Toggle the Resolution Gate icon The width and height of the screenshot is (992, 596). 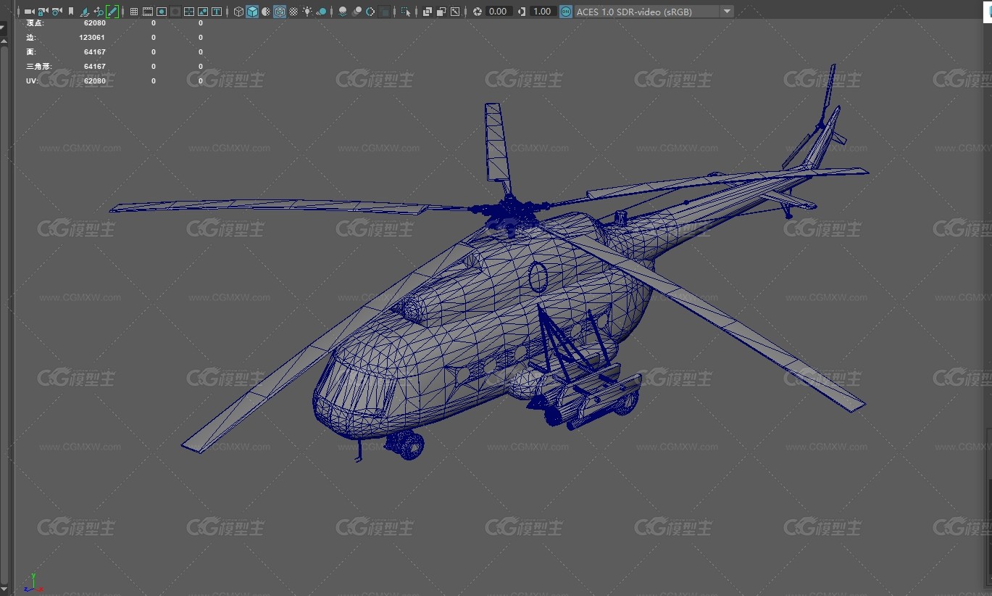[x=162, y=12]
